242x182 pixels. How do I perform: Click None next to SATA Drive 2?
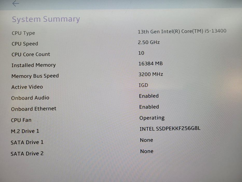147,151
